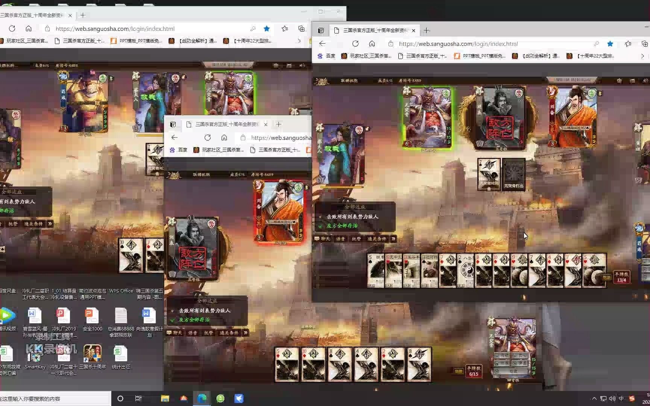Click the sound icon in the right game window
Image resolution: width=650 pixels, height=406 pixels.
(x=645, y=80)
